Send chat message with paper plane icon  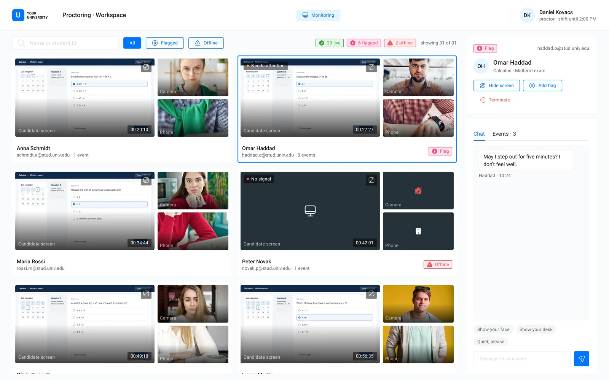pos(582,359)
